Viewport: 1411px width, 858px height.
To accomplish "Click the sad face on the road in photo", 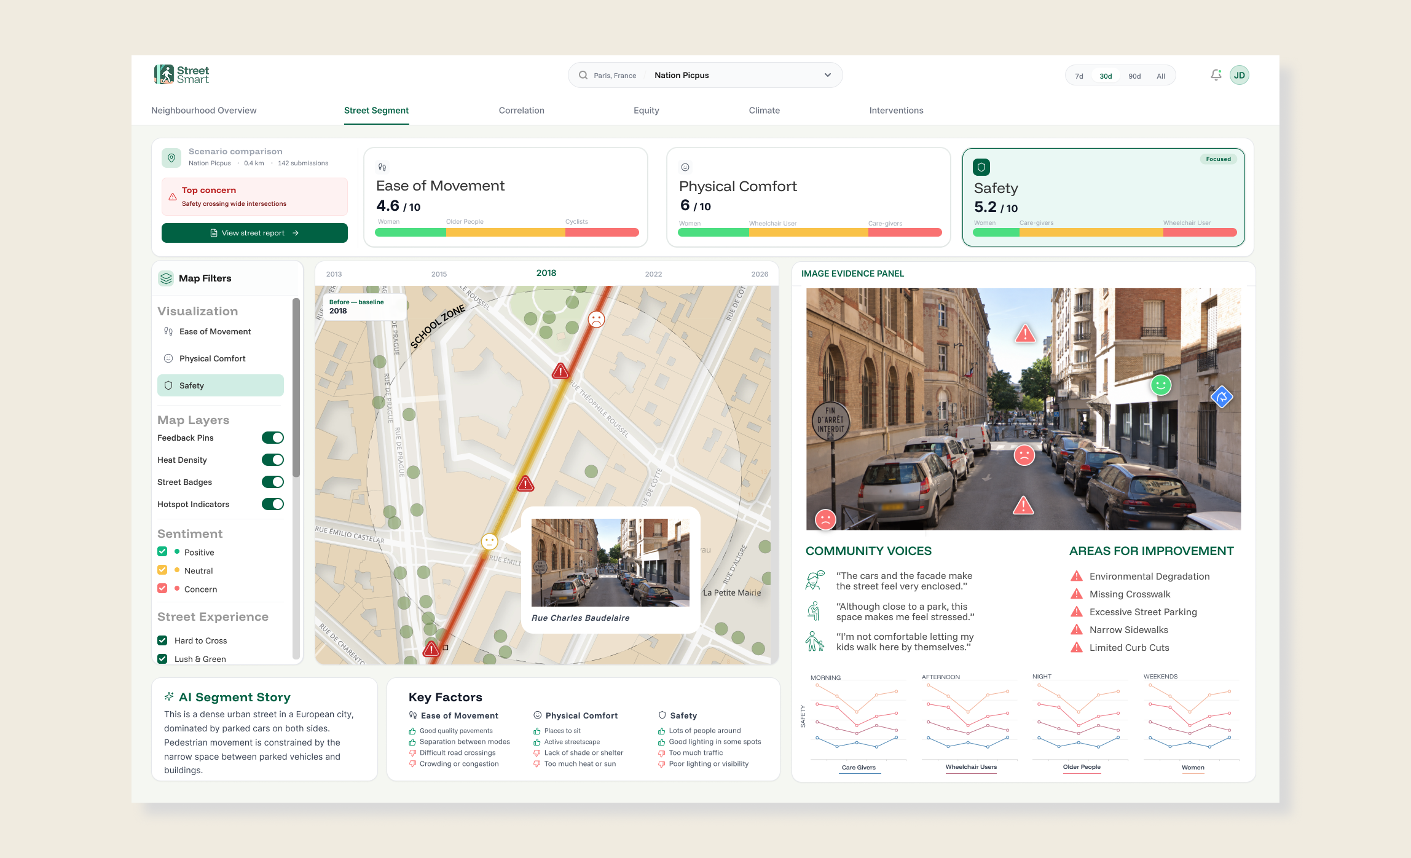I will tap(1024, 455).
